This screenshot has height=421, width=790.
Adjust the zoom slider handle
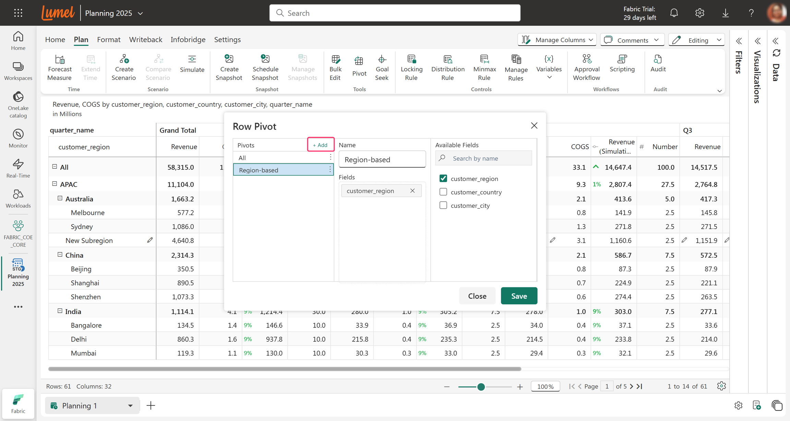(481, 387)
